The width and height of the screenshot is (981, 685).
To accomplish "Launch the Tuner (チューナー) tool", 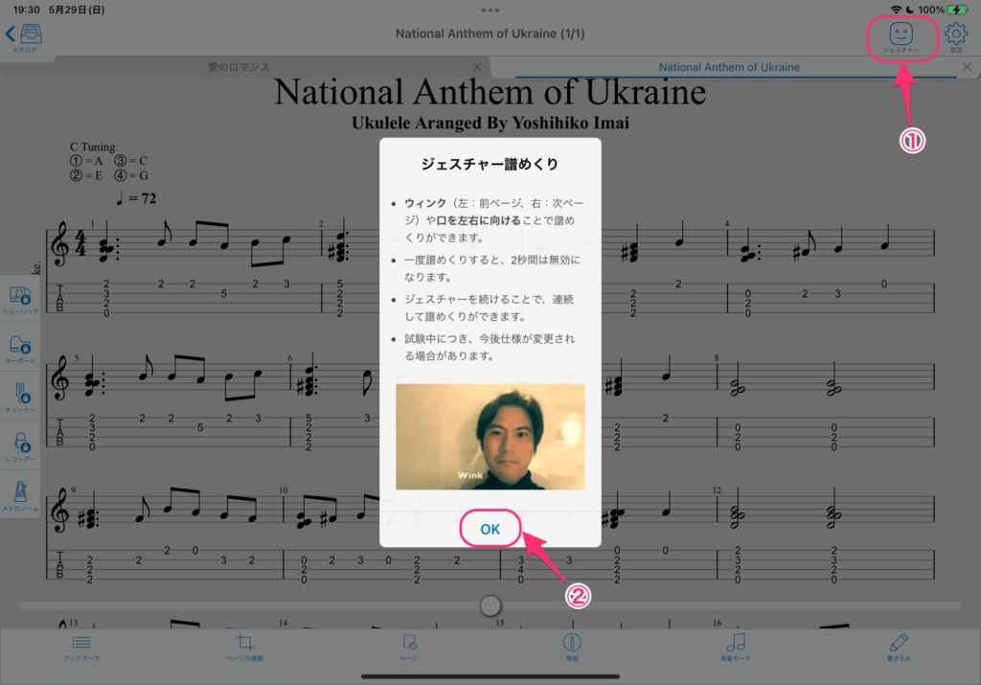I will tap(20, 396).
